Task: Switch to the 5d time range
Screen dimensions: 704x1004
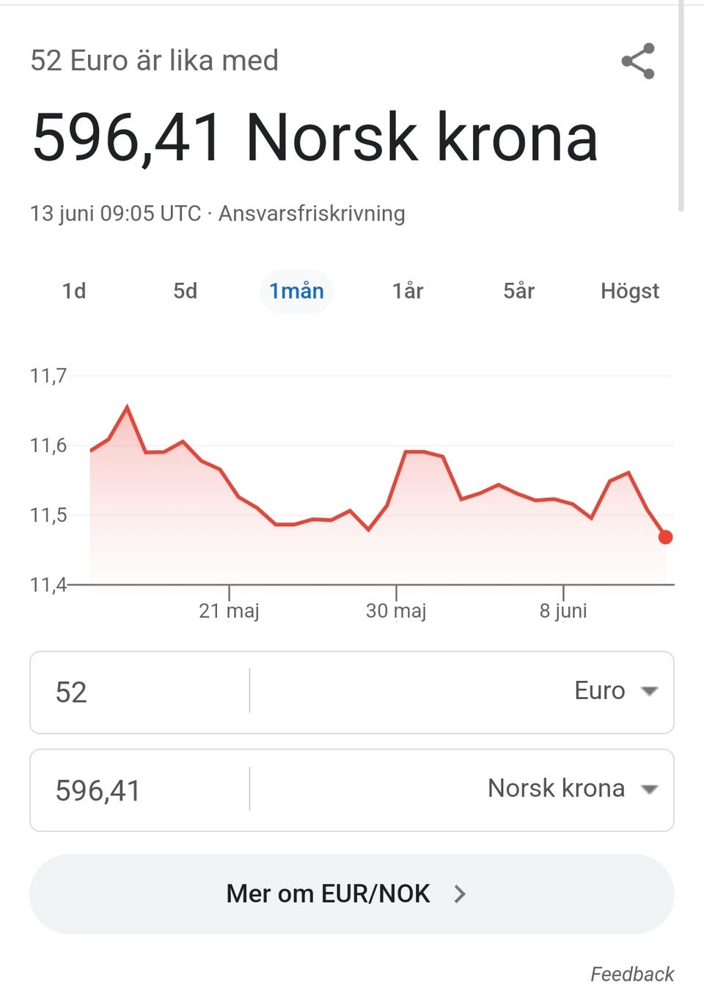Action: pyautogui.click(x=186, y=291)
